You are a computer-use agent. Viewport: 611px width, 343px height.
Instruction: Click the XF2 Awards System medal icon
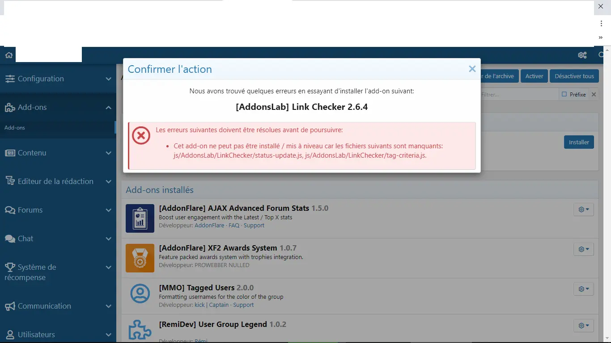[140, 258]
